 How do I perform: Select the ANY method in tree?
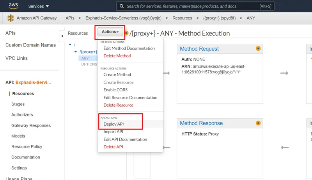[x=85, y=58]
